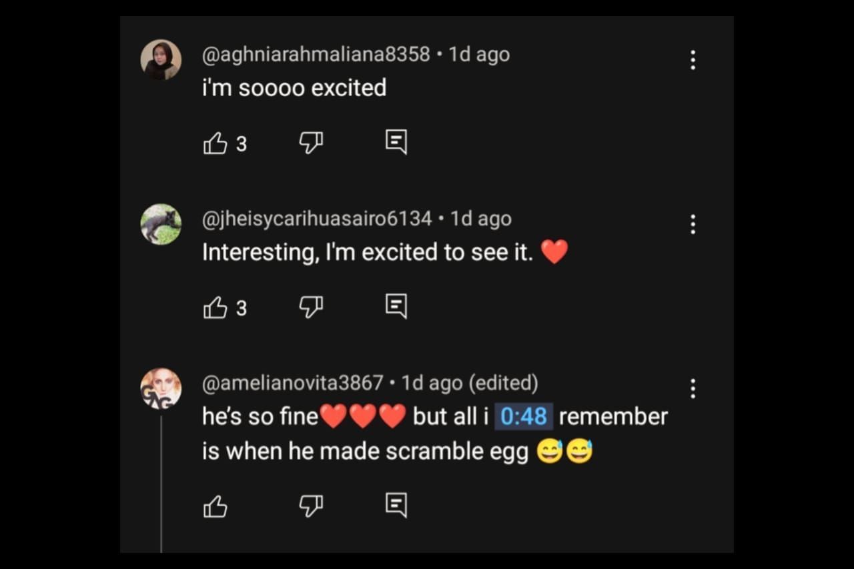Like the "i'm soooo excited" comment
Image resolution: width=854 pixels, height=569 pixels.
(215, 143)
